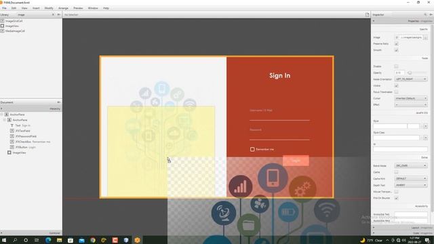The width and height of the screenshot is (434, 244).
Task: Open the Help menu
Action: click(x=106, y=8)
